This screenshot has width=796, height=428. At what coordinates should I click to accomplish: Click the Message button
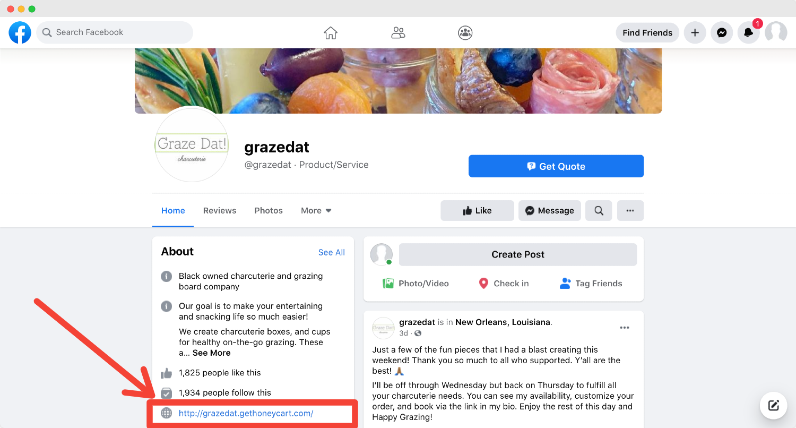click(x=550, y=210)
